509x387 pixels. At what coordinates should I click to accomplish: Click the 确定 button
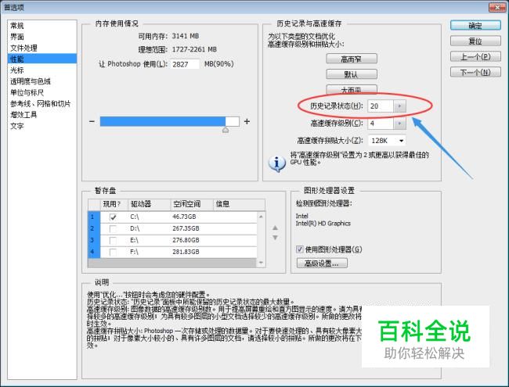(x=475, y=26)
